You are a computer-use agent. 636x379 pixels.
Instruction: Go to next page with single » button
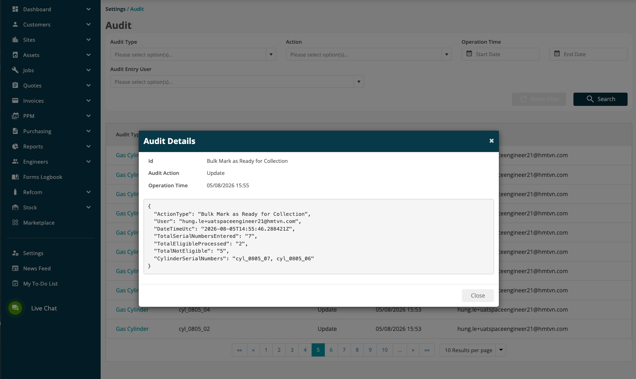point(413,350)
